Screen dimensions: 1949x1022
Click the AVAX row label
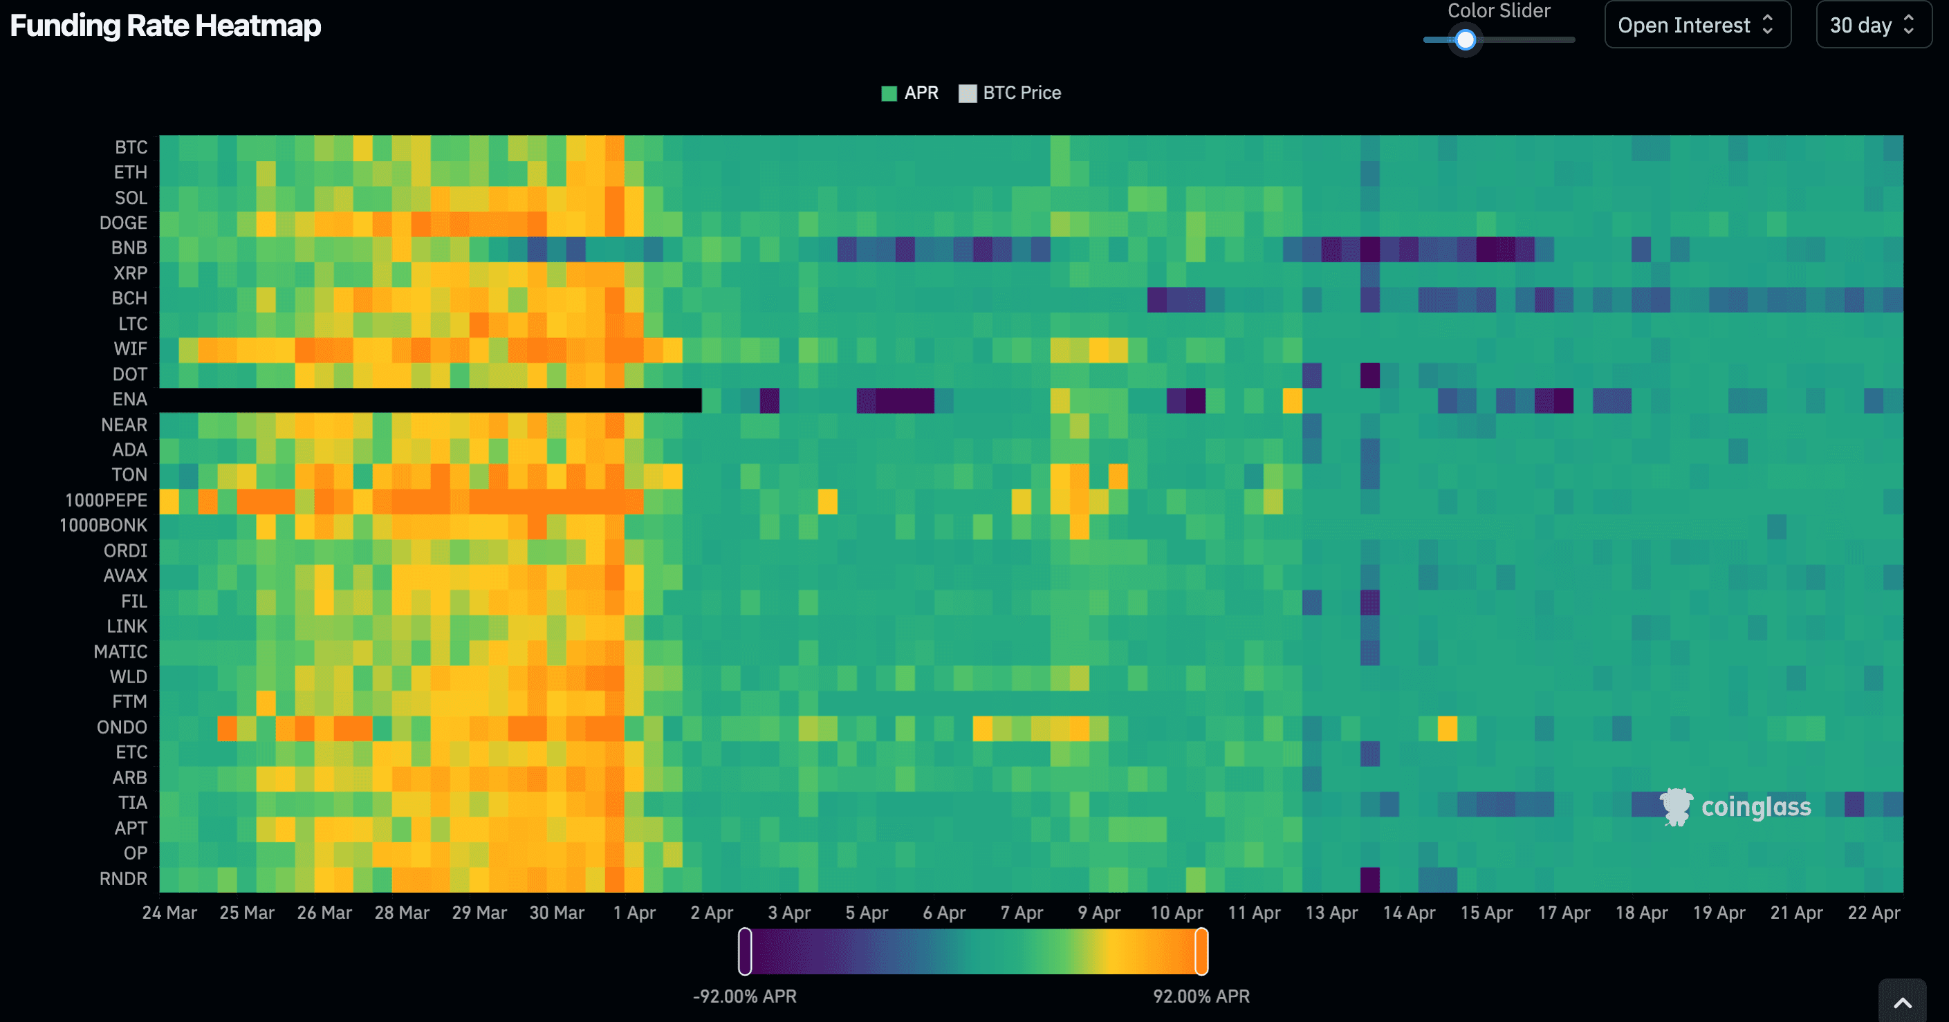coord(126,576)
